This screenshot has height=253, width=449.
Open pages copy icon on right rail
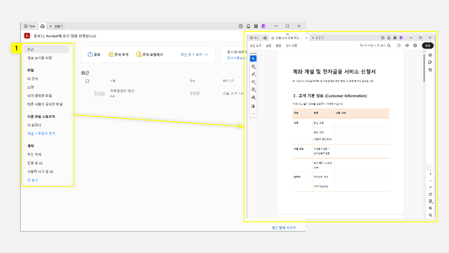(x=430, y=70)
